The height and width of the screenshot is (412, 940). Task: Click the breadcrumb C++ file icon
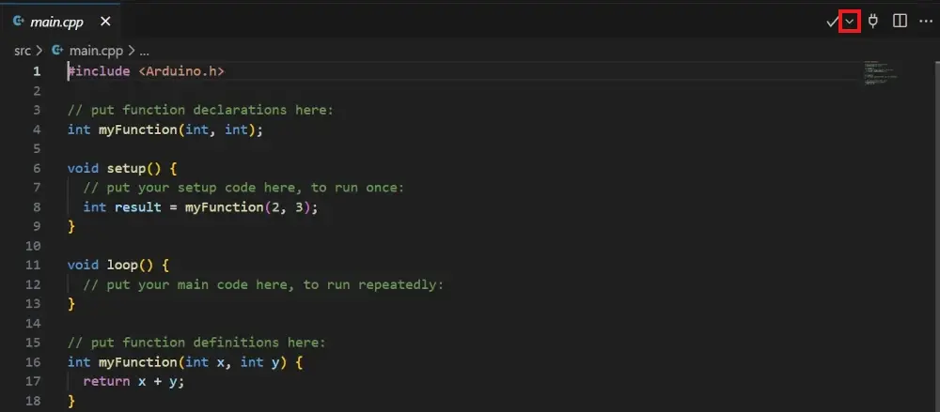pos(57,50)
